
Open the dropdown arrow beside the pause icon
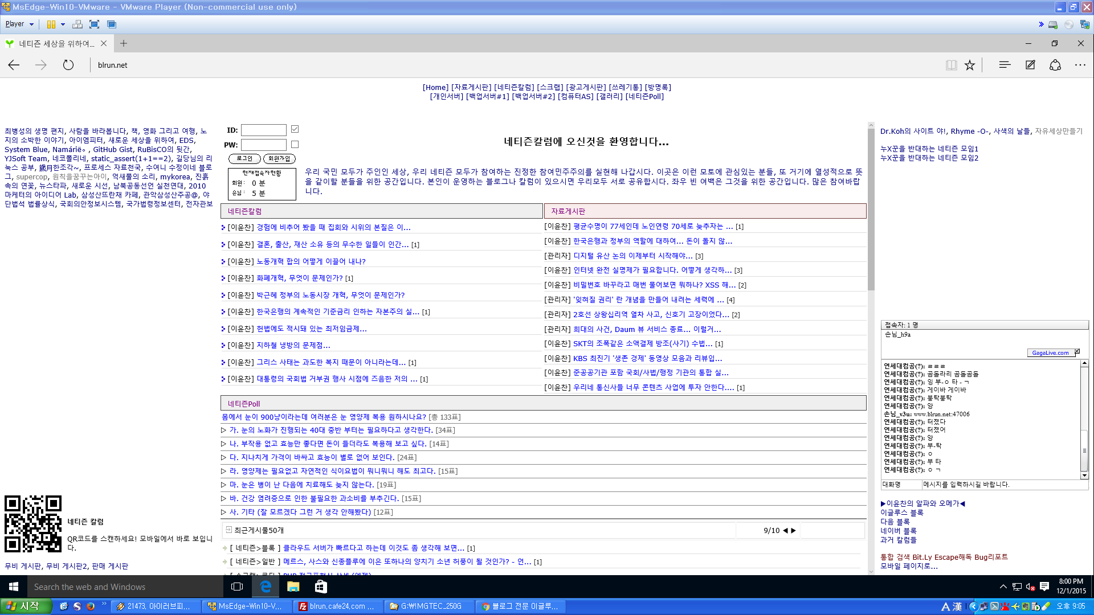pyautogui.click(x=63, y=24)
